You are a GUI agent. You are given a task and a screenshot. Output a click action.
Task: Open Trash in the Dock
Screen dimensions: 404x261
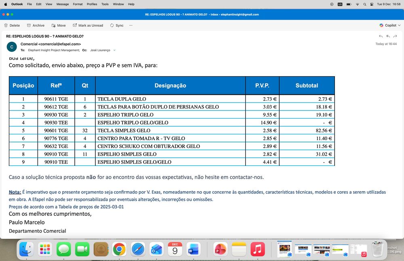(x=377, y=249)
